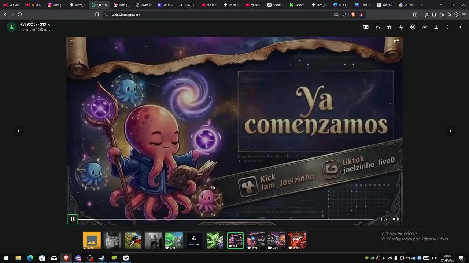Viewport: 469px width, 263px height.
Task: Close the active WhatsApp browser tab
Action: [x=106, y=5]
